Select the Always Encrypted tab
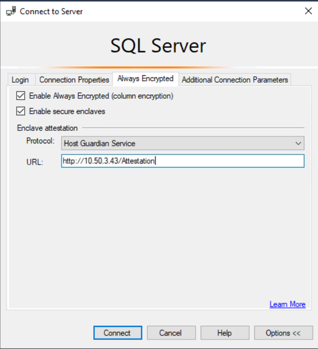 pos(145,79)
